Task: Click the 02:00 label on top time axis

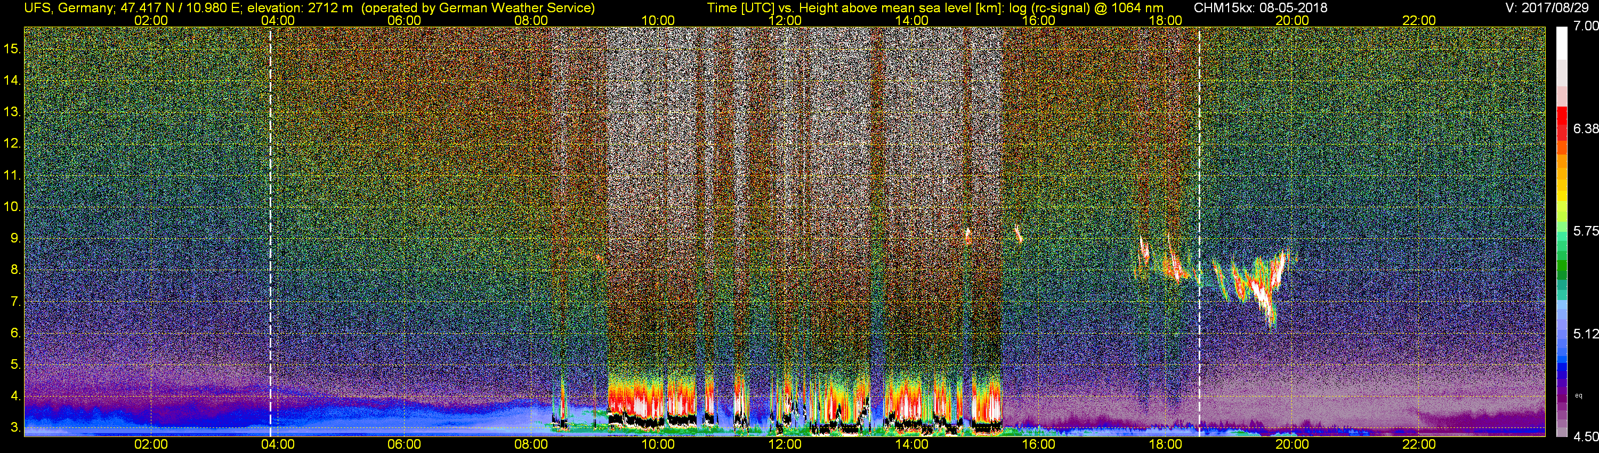Action: pos(151,20)
